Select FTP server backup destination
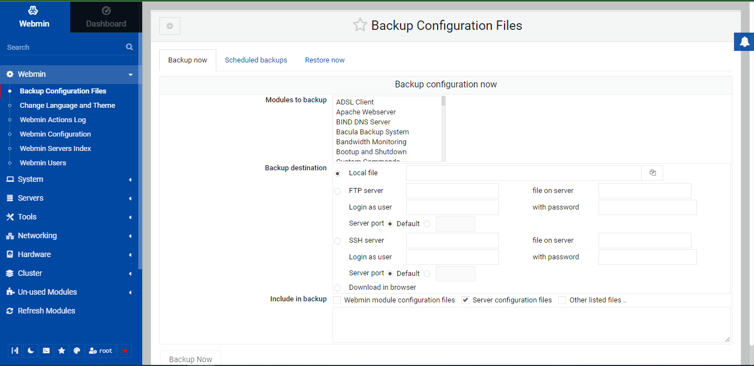 [337, 191]
